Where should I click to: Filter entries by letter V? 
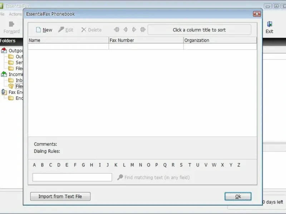click(206, 165)
